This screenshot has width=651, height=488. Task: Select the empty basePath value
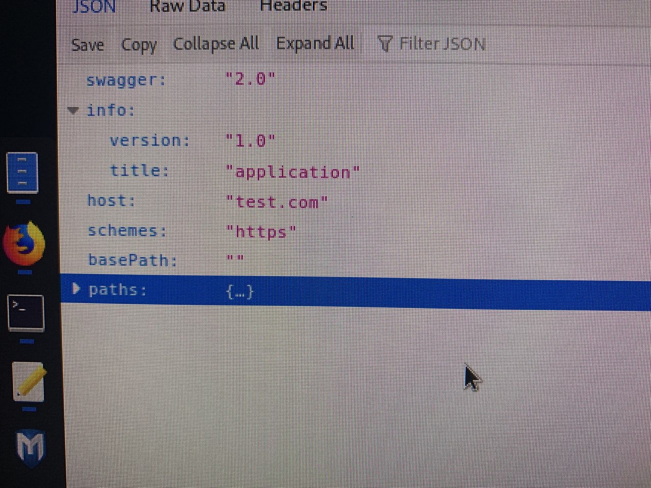point(234,259)
